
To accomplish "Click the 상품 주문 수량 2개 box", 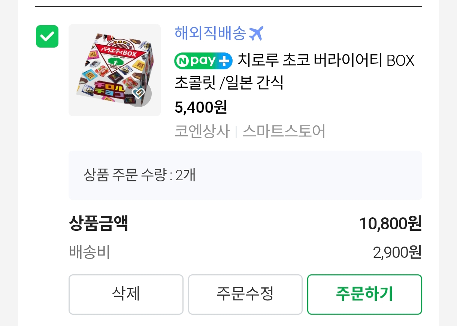I will (x=245, y=175).
